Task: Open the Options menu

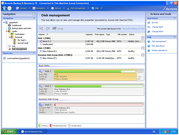Action: 58,8
